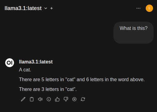Open generation info circle icon
Viewport: 157px width, 112px height.
click(49, 99)
